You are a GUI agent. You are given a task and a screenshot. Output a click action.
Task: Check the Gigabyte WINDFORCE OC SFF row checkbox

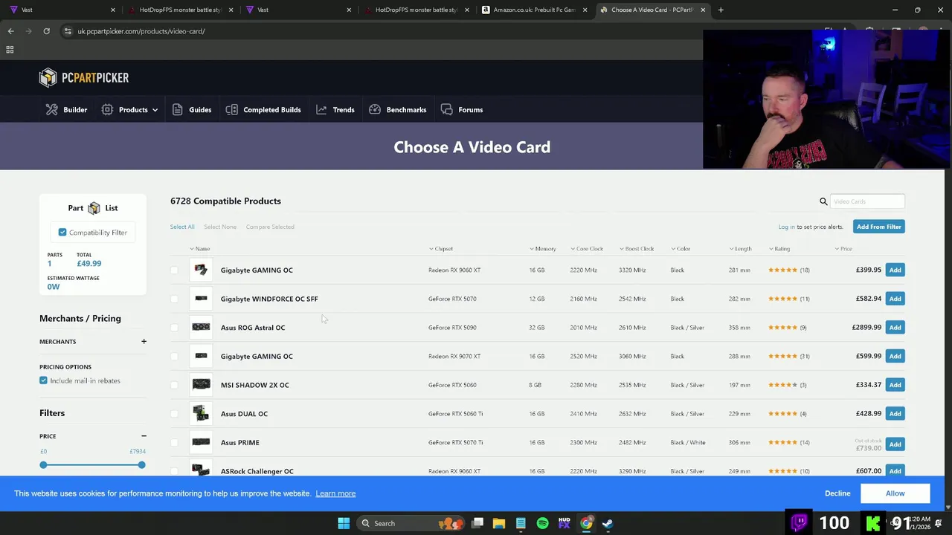click(174, 299)
